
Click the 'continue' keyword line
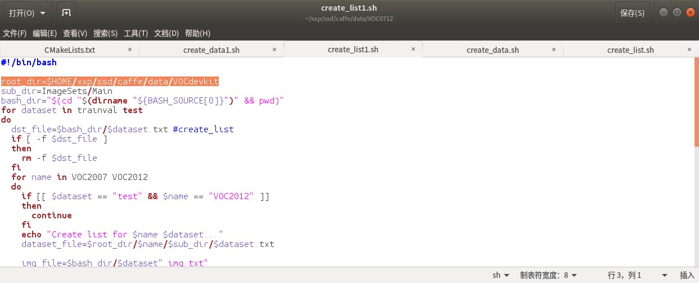click(x=52, y=215)
